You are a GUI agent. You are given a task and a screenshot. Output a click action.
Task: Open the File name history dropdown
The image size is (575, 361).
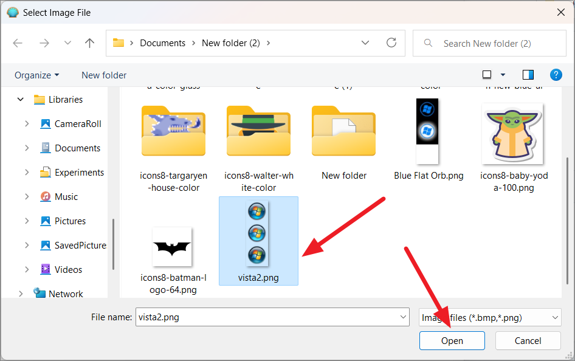pyautogui.click(x=403, y=317)
